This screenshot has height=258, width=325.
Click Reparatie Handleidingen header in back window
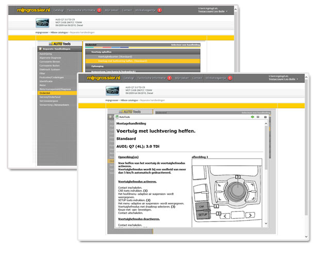[60, 49]
